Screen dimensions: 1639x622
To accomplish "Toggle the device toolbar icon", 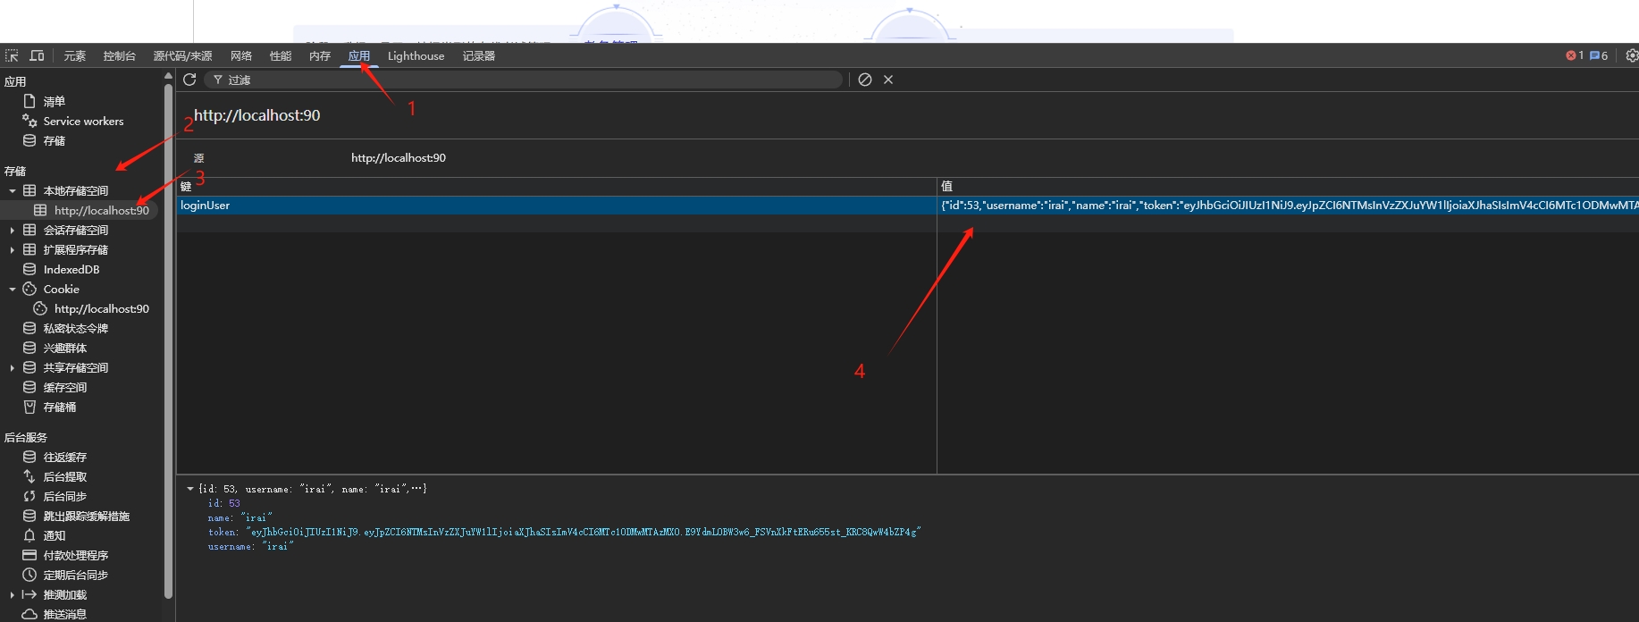I will click(x=37, y=55).
